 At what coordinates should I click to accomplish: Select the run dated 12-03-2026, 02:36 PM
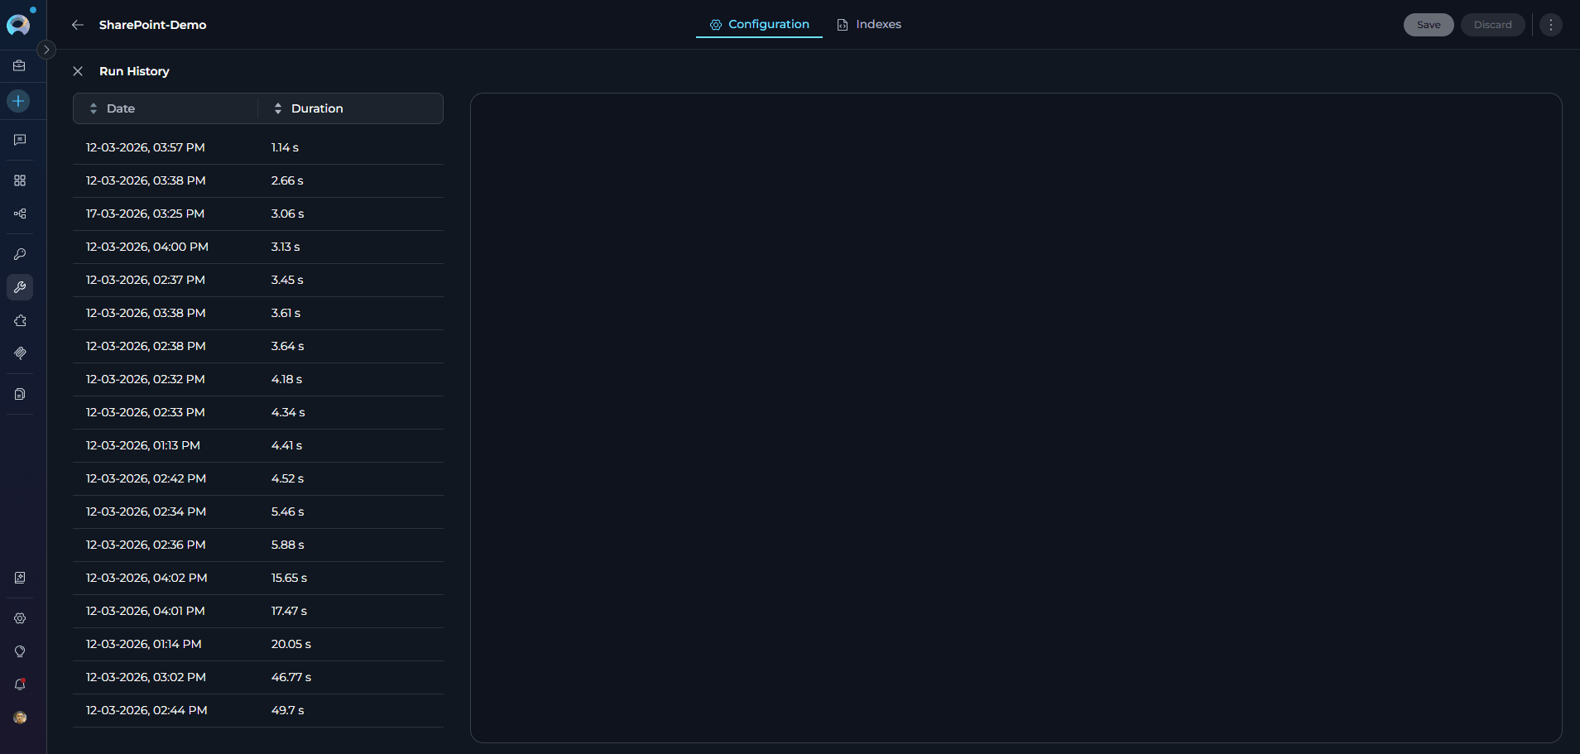click(x=258, y=545)
